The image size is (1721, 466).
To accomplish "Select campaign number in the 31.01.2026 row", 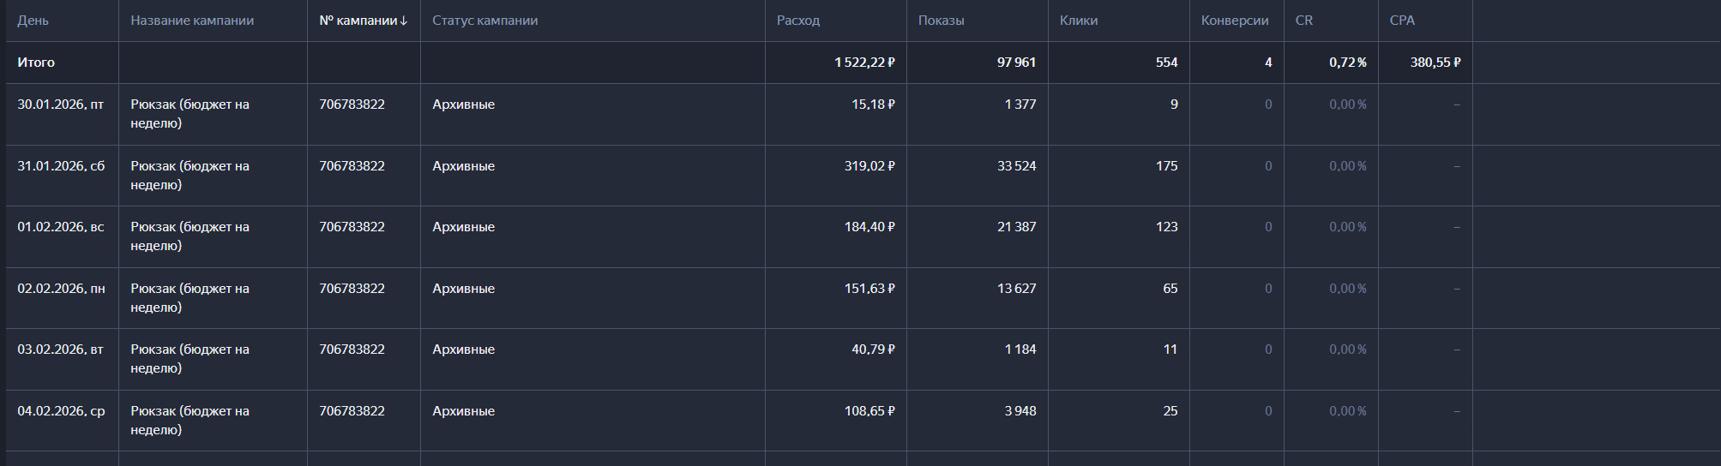I will (352, 166).
